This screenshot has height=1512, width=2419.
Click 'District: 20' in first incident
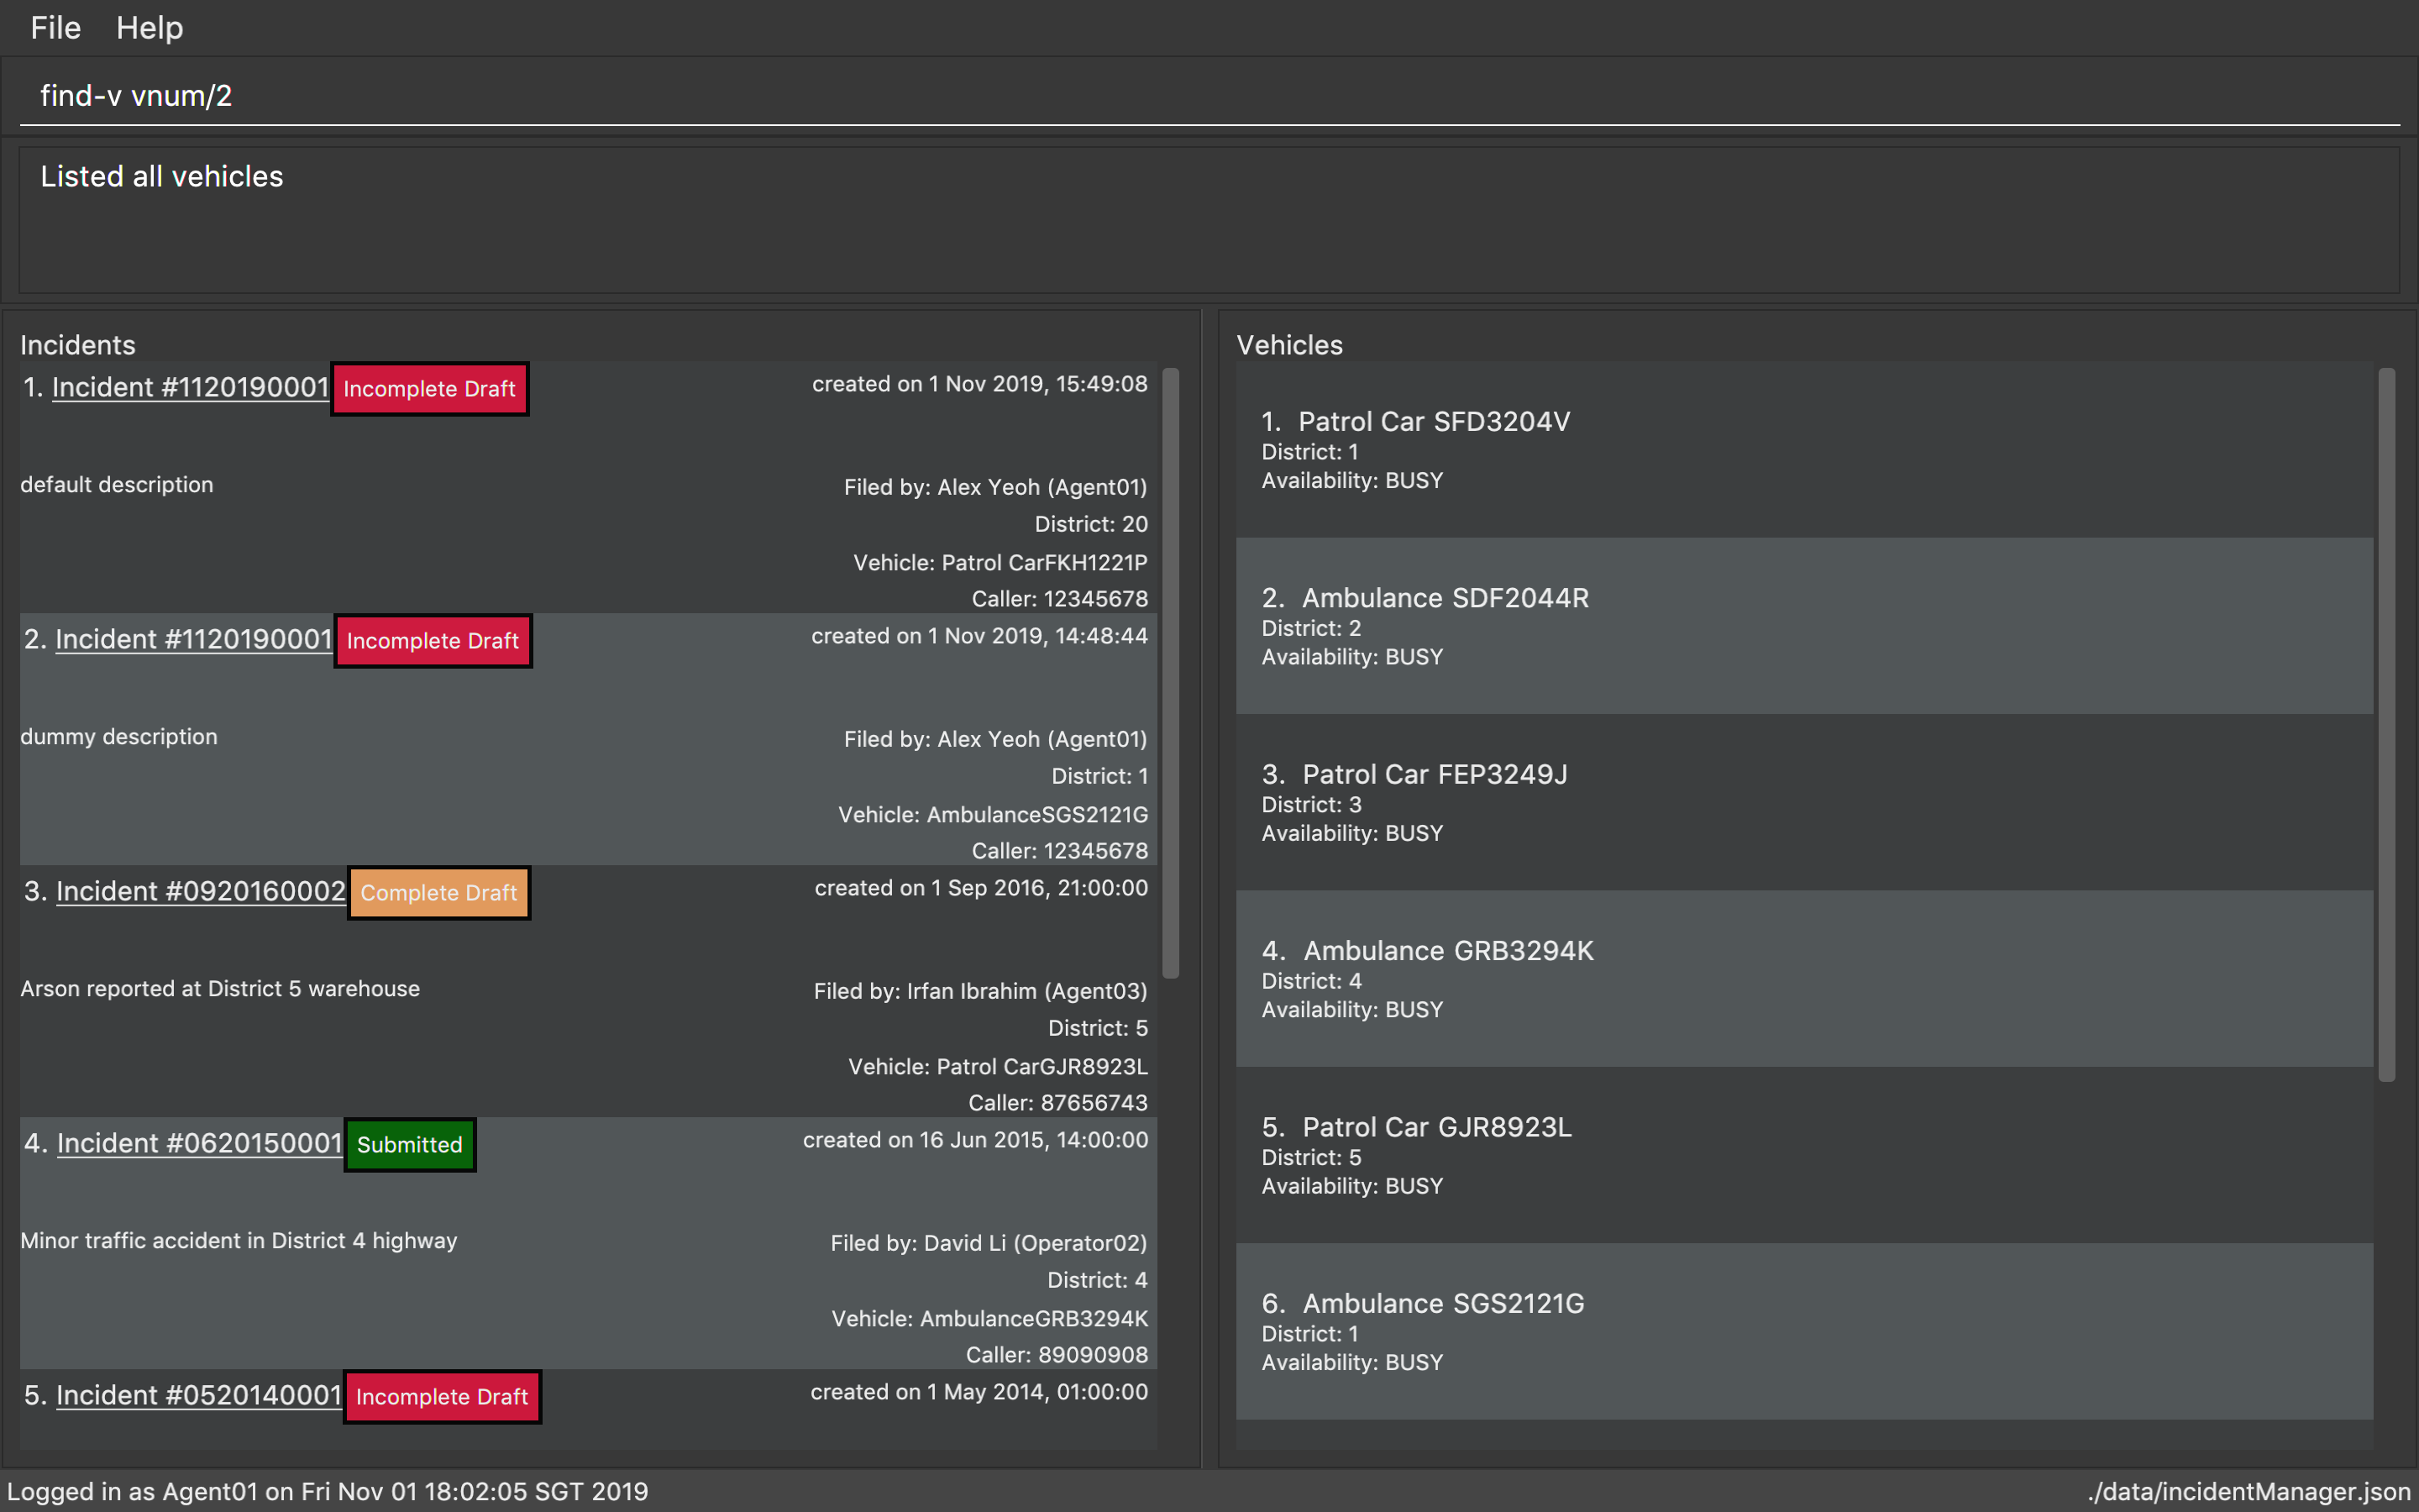coord(1092,524)
